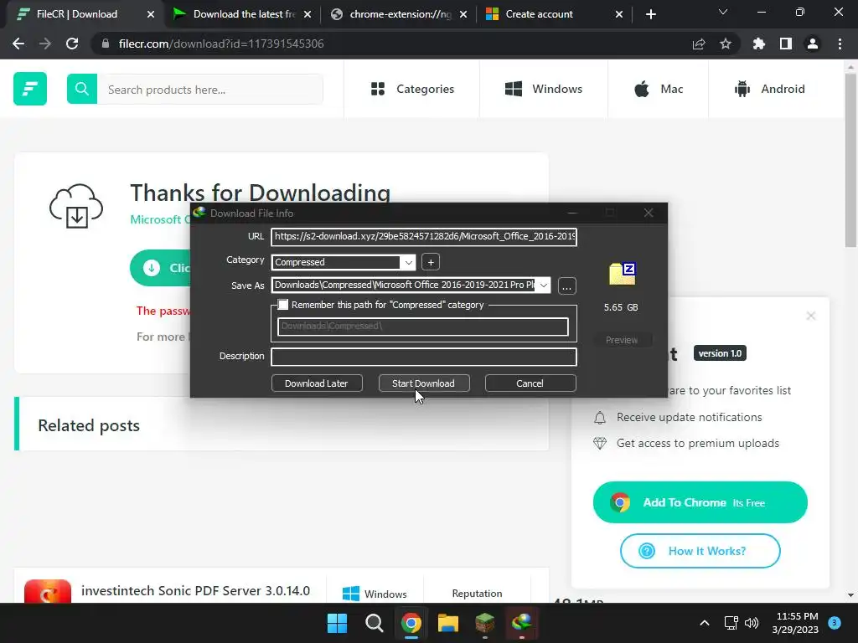Click the Start Download button
858x643 pixels.
[423, 383]
